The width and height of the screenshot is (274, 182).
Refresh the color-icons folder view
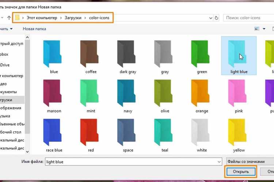coord(216,18)
